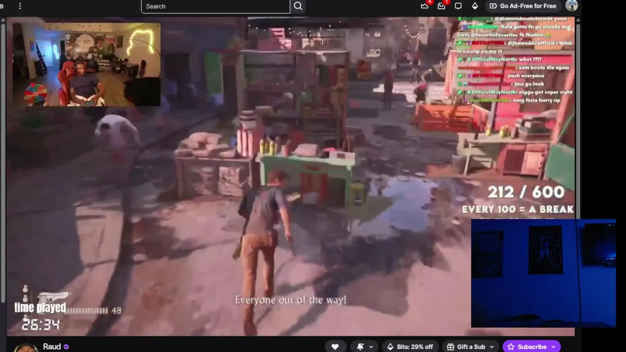
Task: Open Raud's channel avatar
Action: point(26,347)
